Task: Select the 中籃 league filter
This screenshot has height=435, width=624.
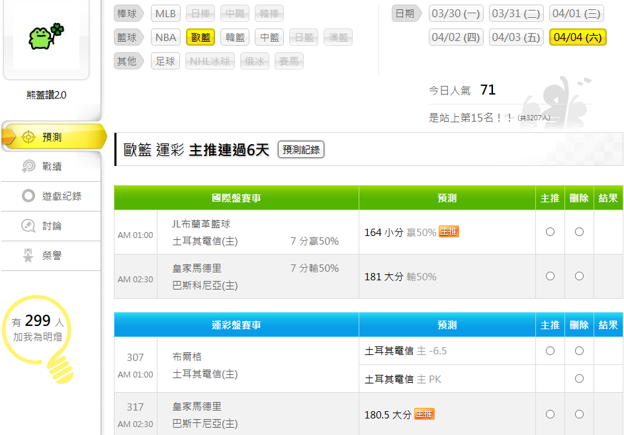Action: pyautogui.click(x=269, y=38)
